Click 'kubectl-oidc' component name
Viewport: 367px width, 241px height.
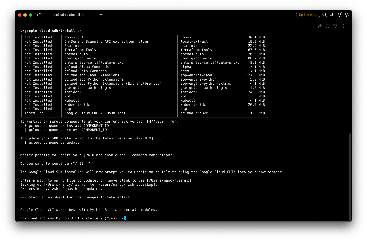pos(77,105)
